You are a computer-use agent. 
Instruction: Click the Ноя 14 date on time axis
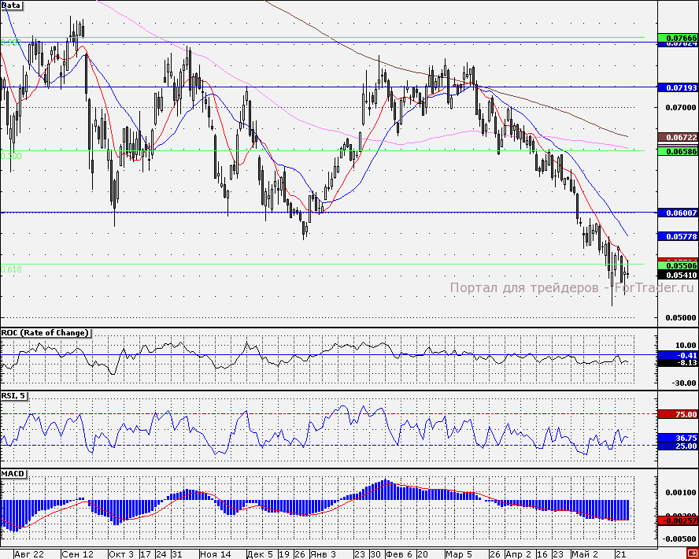click(216, 554)
